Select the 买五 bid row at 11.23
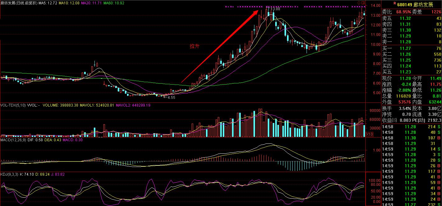The height and width of the screenshot is (206, 442). [412, 72]
